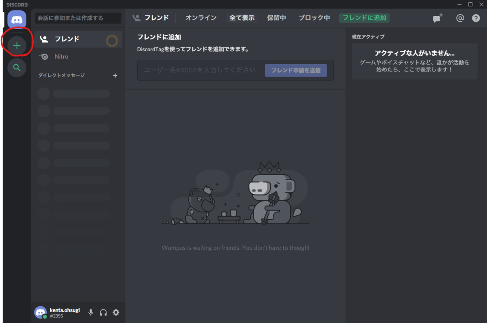The height and width of the screenshot is (323, 487).
Task: Click フレンド申請を送信 button
Action: coord(296,70)
